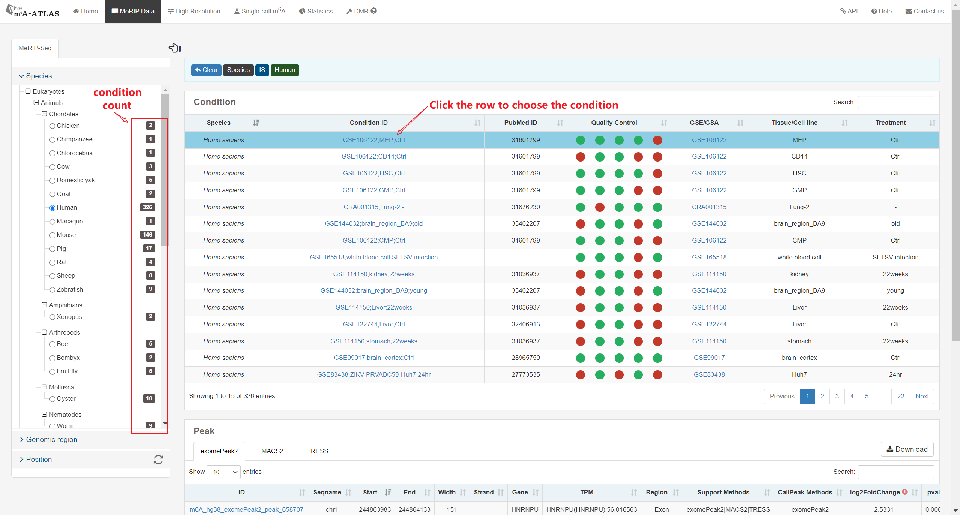Open the Show entries dropdown

tap(223, 472)
